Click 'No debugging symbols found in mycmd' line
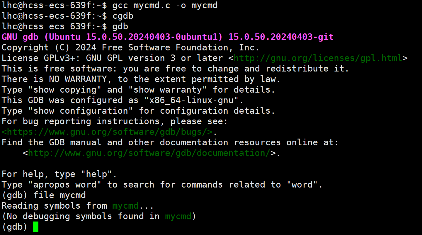Image resolution: width=422 pixels, height=235 pixels. [x=99, y=216]
